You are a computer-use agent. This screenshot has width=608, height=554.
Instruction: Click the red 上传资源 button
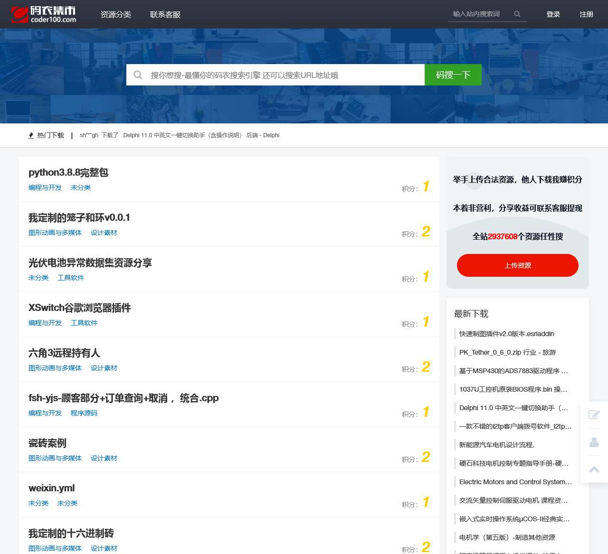point(518,265)
